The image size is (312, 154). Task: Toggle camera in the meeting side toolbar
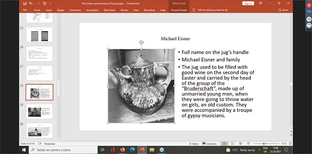pyautogui.click(x=309, y=12)
